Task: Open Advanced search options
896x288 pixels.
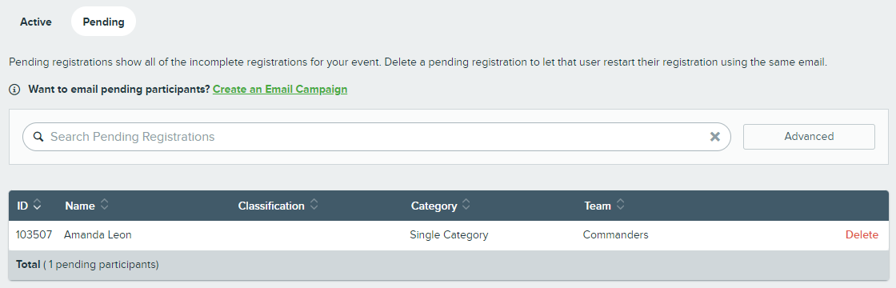Action: 809,137
